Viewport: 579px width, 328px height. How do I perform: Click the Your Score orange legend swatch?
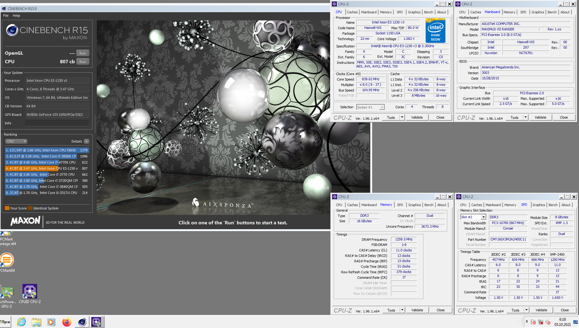(7, 208)
